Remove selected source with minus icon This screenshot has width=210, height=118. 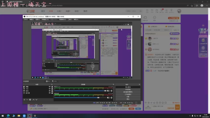27,100
